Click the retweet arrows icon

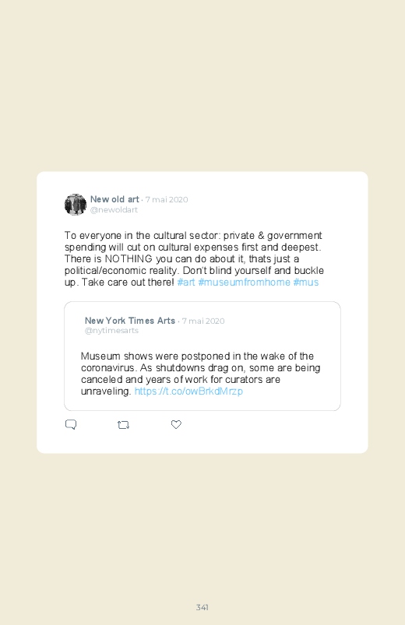click(x=123, y=425)
